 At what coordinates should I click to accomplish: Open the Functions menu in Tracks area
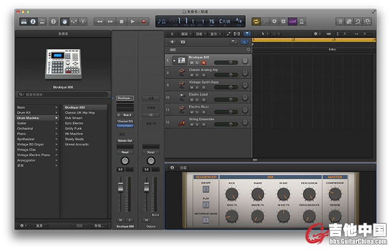(x=201, y=34)
